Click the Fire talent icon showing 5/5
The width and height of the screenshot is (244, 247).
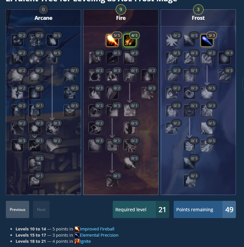pyautogui.click(x=112, y=41)
